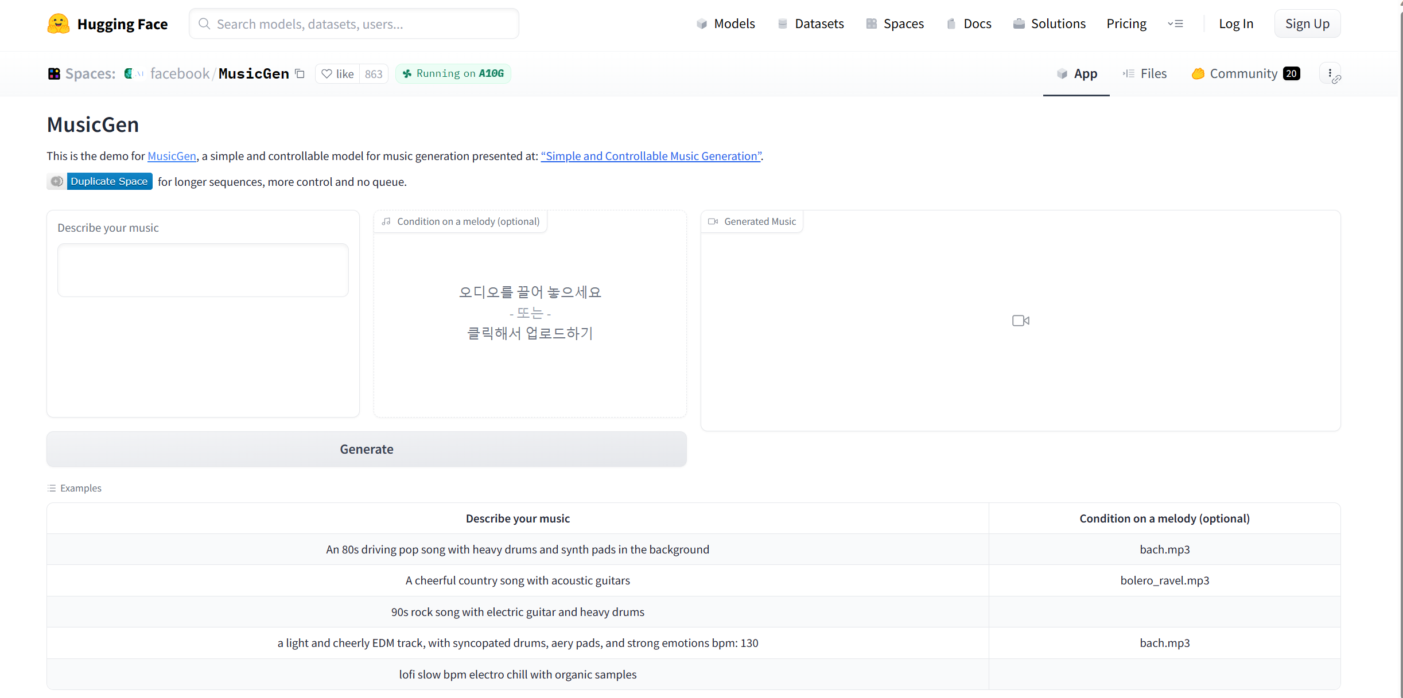Click the Hugging Face emoji logo
The width and height of the screenshot is (1403, 698).
point(58,24)
